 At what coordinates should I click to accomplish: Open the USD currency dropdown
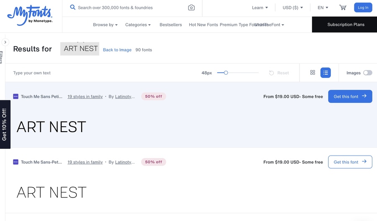292,8
